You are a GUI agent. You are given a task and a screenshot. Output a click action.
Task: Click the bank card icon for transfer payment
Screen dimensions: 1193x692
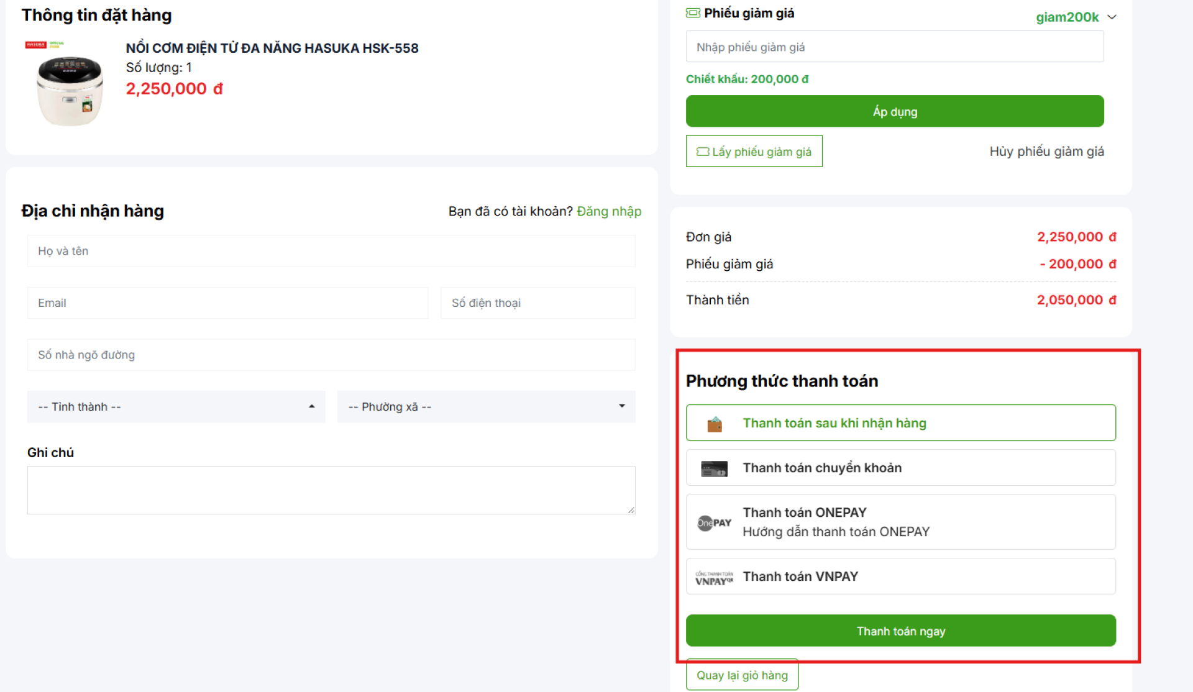tap(714, 469)
